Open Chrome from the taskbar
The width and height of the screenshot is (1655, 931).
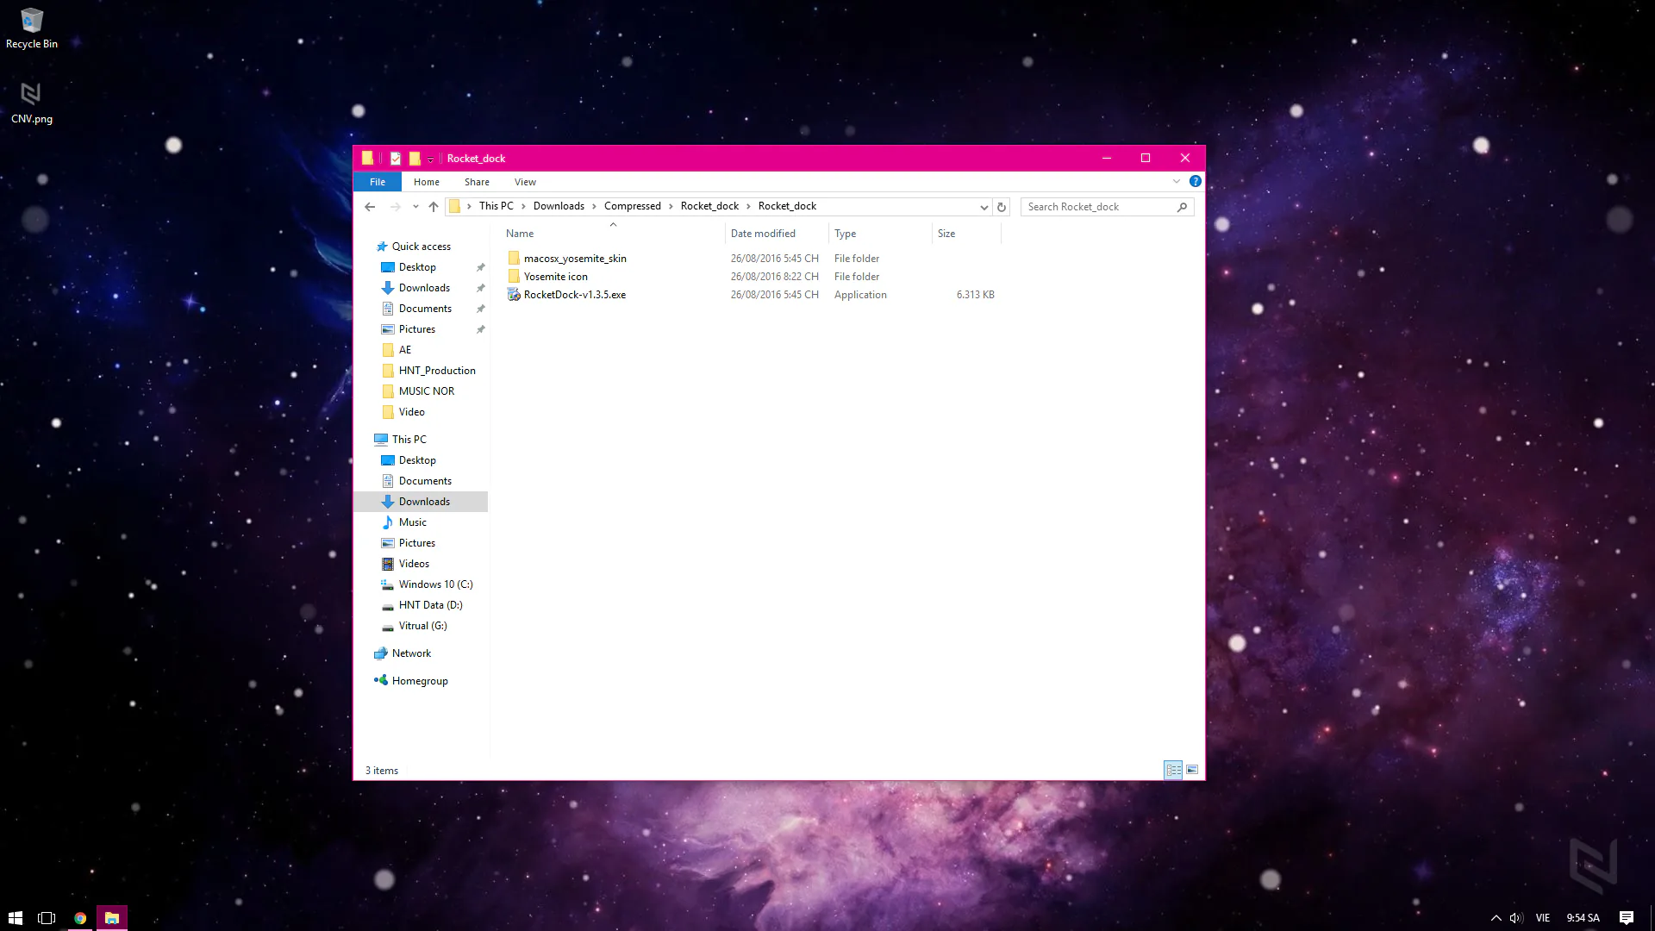[x=80, y=918]
